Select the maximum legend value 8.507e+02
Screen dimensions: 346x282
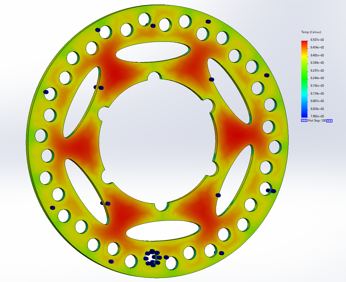coord(317,40)
